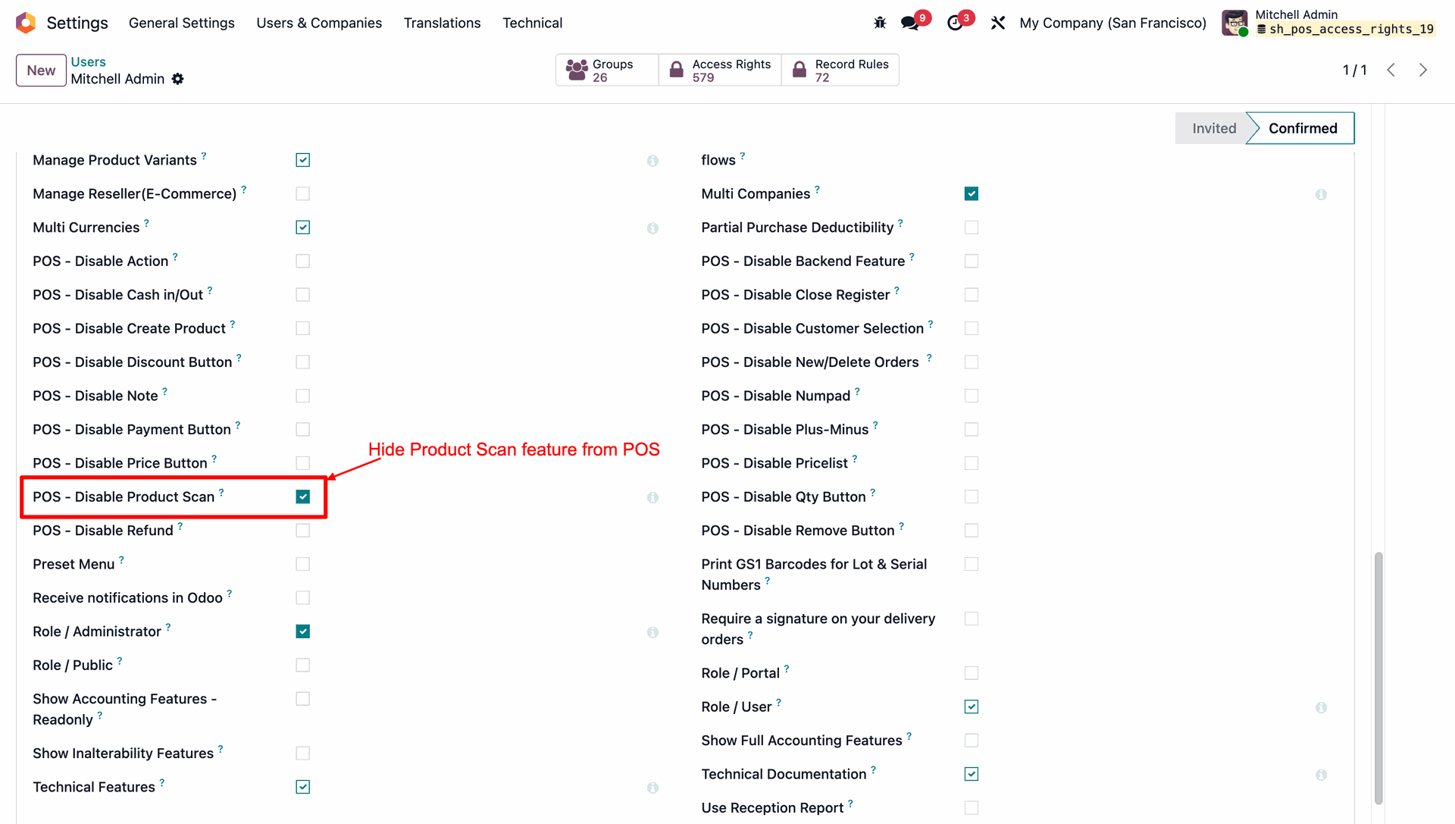Screen dimensions: 1455x824
Task: Open the Access Rights 579 stat button
Action: pos(720,70)
